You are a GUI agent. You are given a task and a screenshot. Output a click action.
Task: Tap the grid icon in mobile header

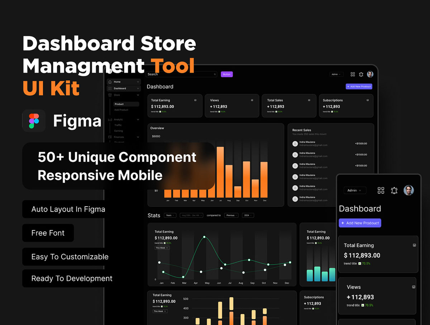coord(381,190)
